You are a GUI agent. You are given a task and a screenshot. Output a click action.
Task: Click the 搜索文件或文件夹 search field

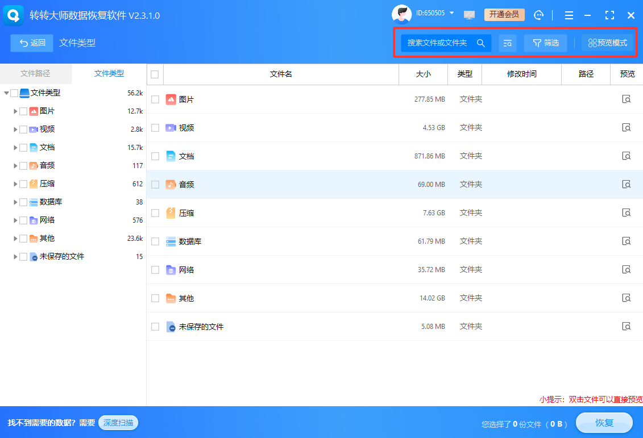coord(446,43)
